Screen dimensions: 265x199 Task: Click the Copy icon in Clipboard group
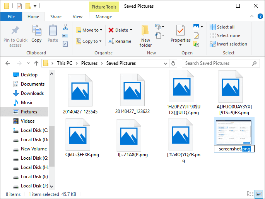36,31
